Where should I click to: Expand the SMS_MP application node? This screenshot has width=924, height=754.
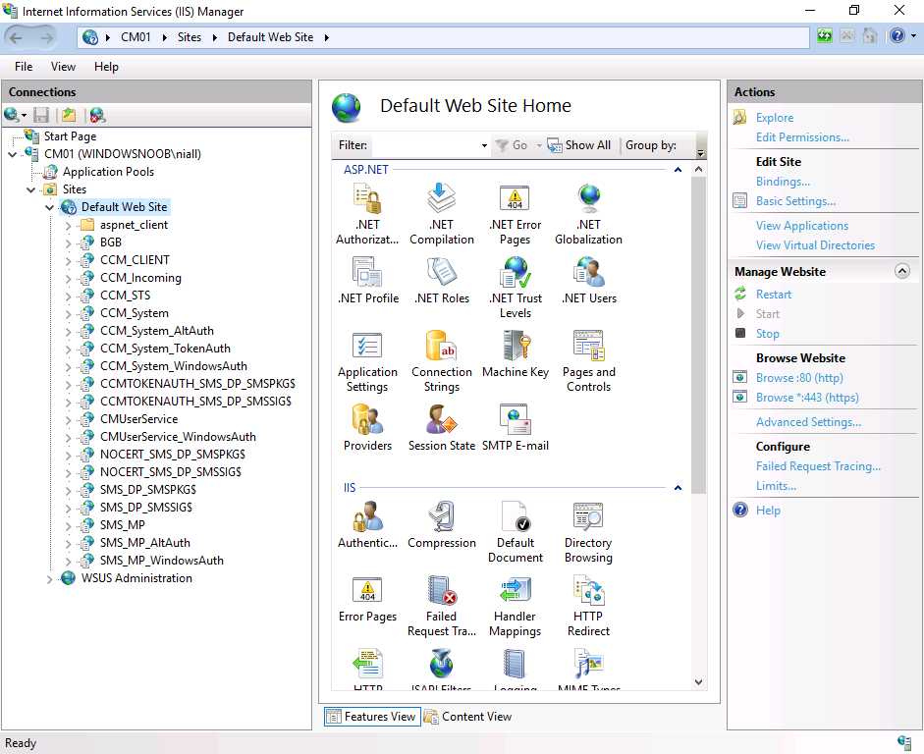click(x=69, y=526)
